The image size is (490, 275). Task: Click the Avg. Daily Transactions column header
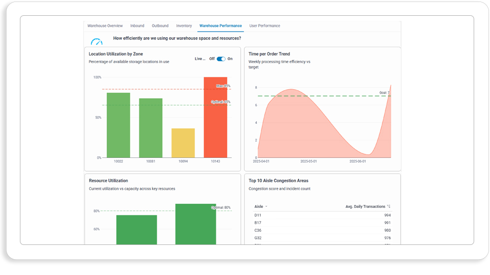365,206
